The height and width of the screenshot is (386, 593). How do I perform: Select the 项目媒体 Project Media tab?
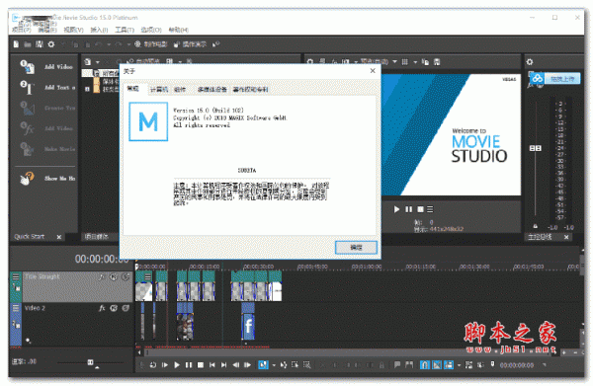point(96,237)
